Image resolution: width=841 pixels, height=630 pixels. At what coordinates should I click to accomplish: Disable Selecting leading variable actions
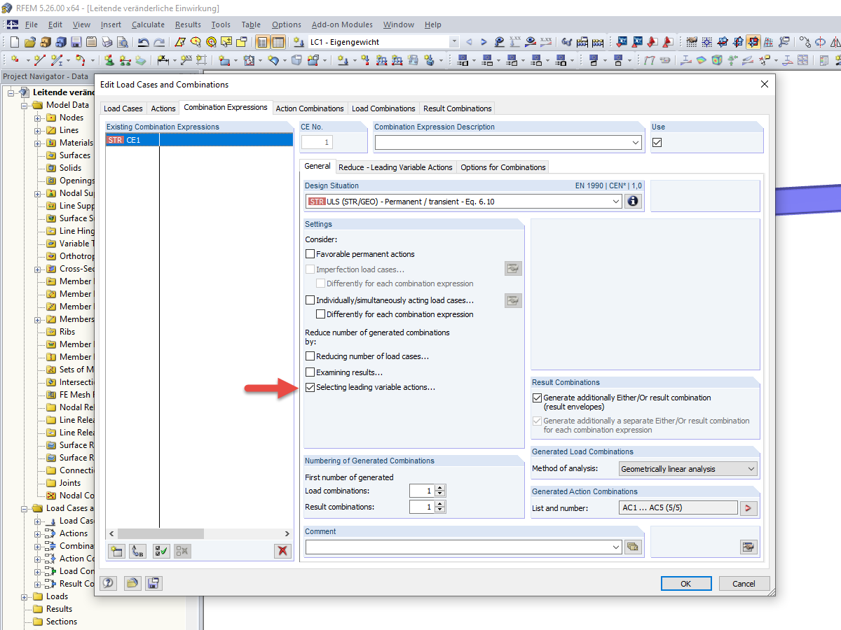310,386
